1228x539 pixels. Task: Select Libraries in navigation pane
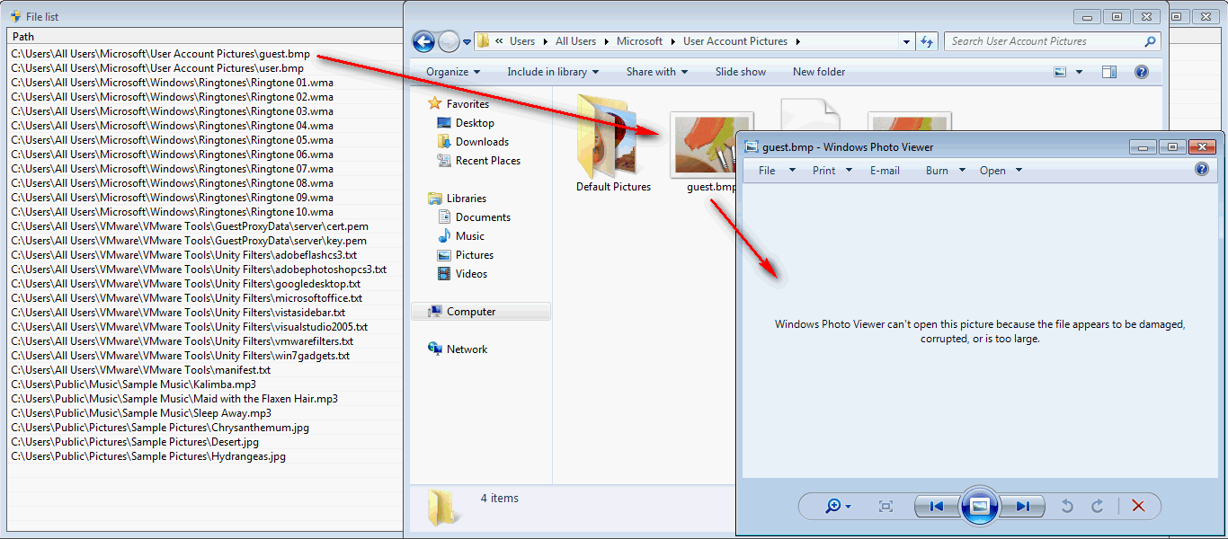point(467,199)
